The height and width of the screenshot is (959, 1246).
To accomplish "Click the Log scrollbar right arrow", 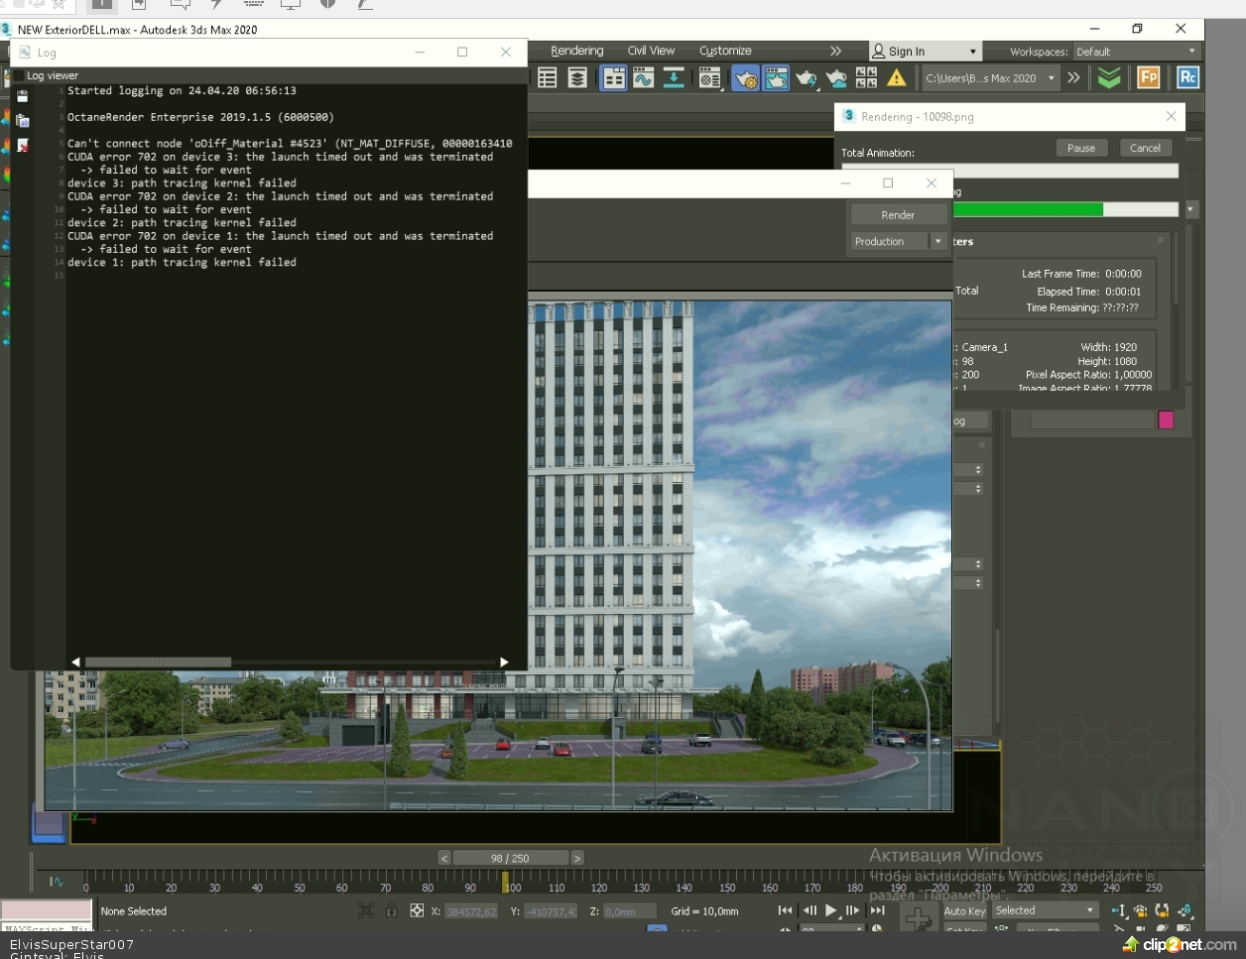I will pos(504,661).
